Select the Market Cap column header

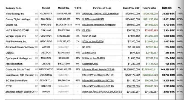[x=64, y=8]
